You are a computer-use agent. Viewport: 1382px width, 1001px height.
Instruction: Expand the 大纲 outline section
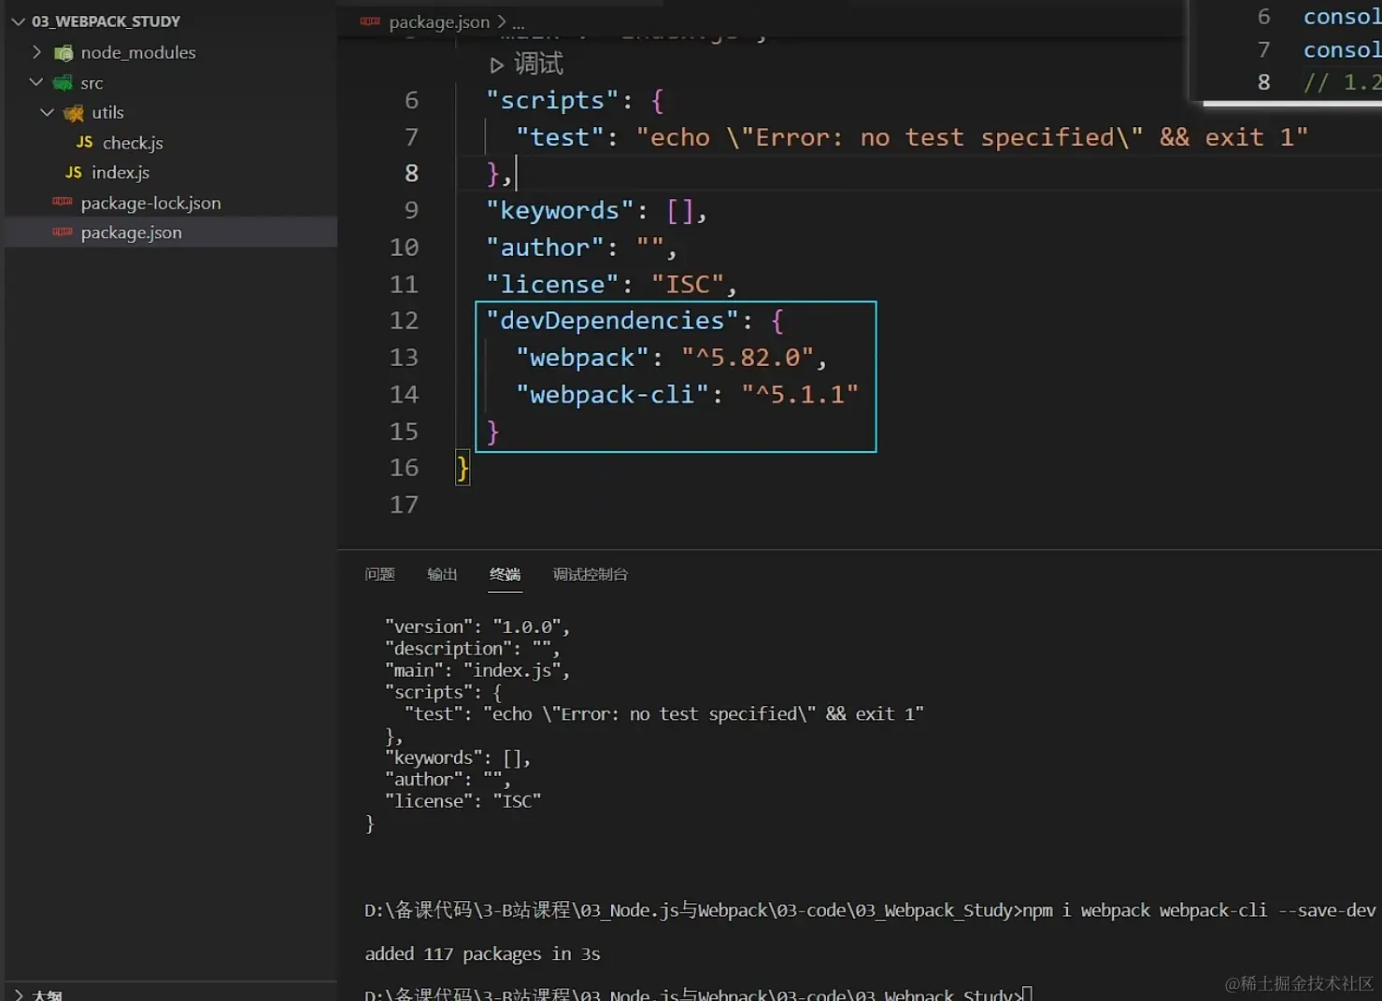click(x=17, y=994)
